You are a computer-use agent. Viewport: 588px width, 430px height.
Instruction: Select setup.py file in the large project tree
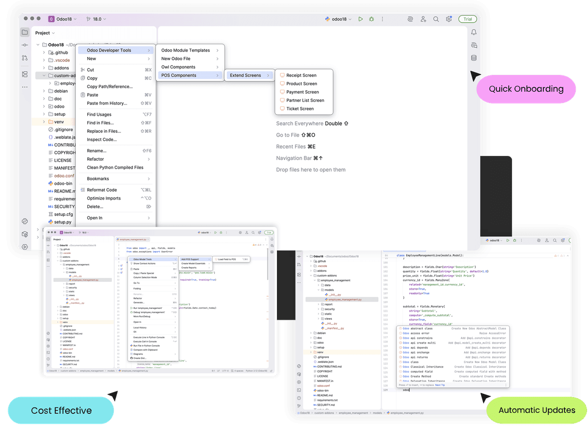point(63,222)
